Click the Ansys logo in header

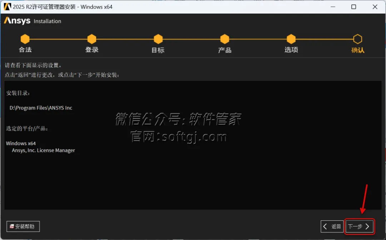coord(17,21)
